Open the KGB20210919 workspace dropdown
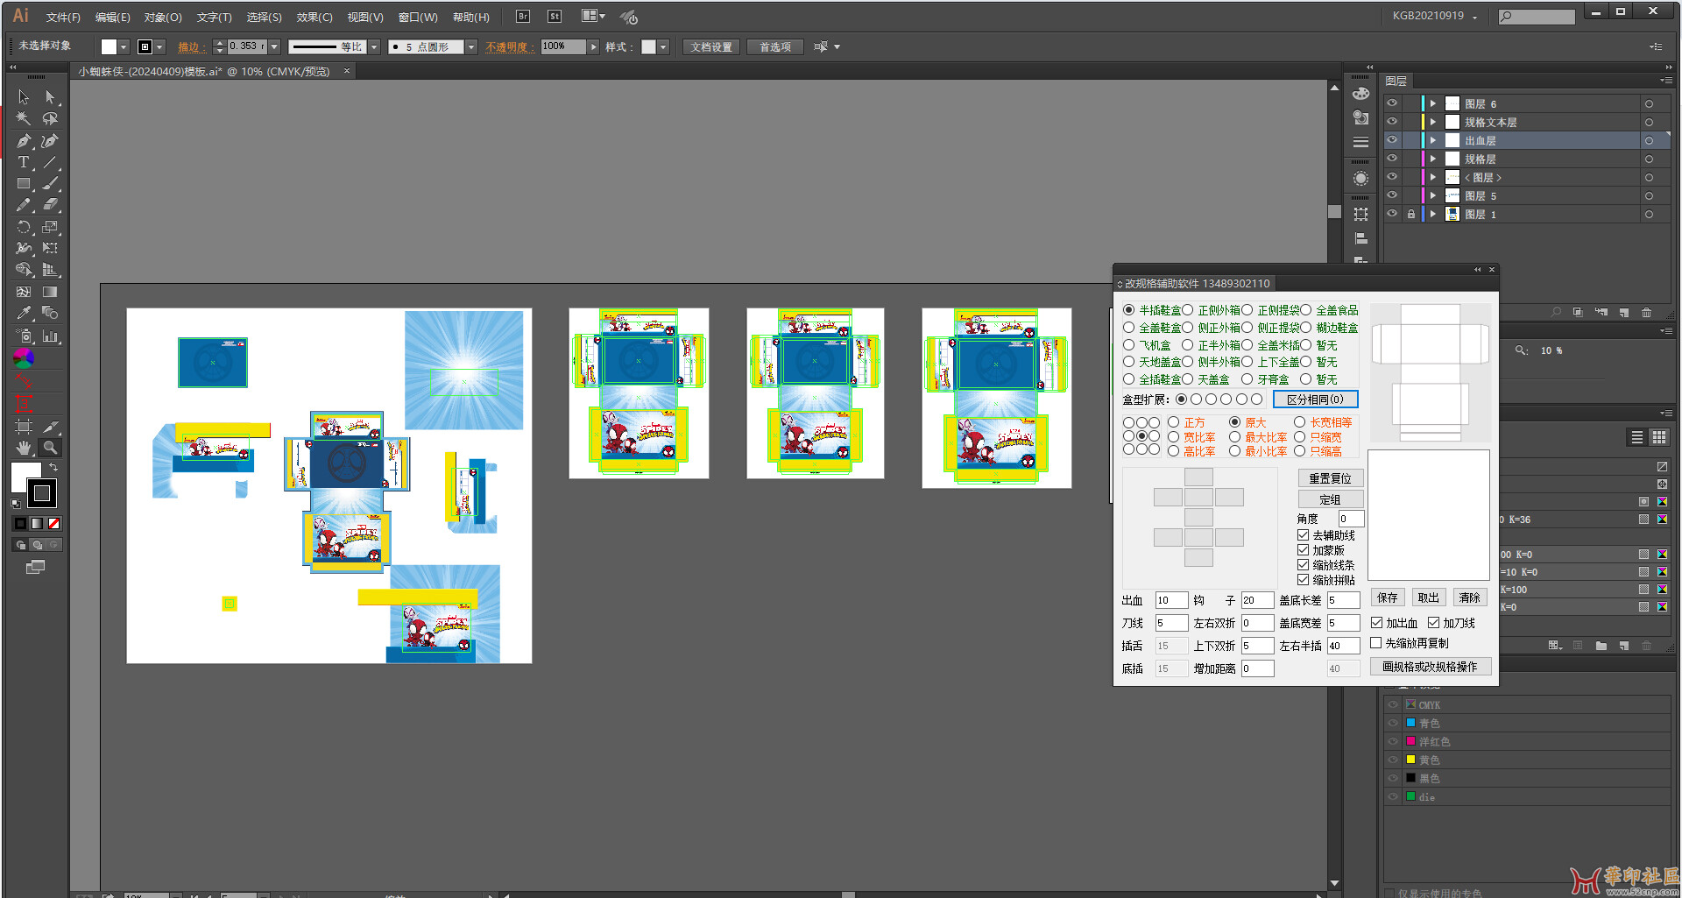 (x=1435, y=16)
